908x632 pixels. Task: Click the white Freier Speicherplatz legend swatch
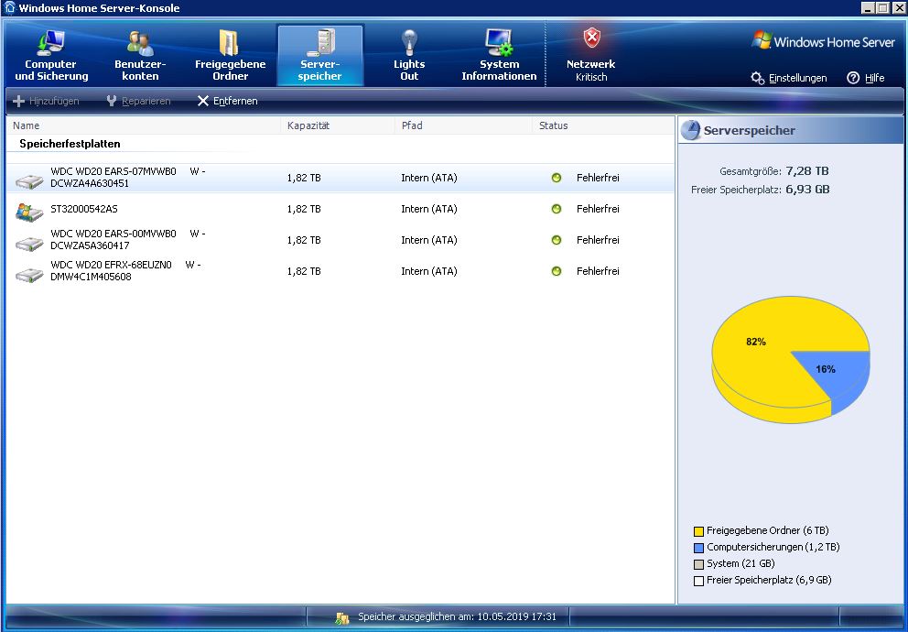(x=699, y=581)
